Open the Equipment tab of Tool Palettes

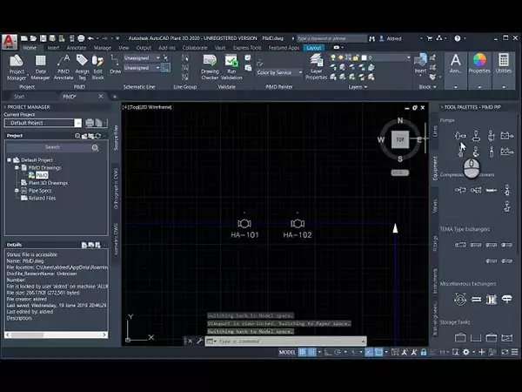(x=435, y=168)
